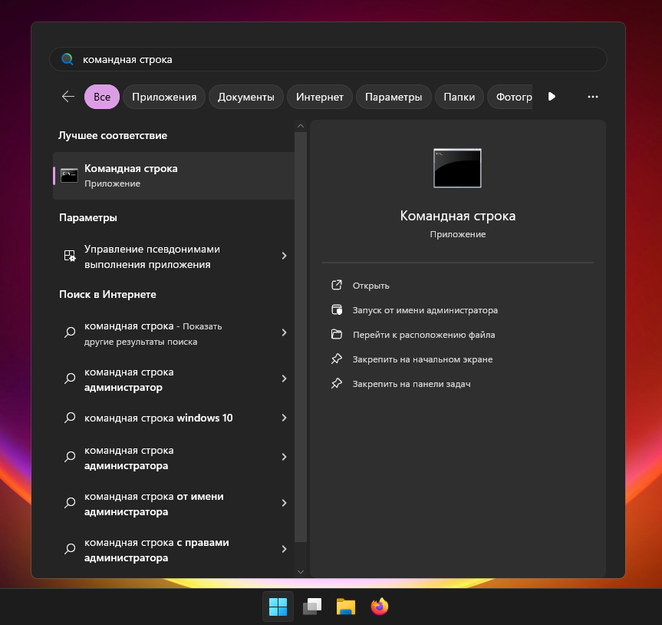This screenshot has width=662, height=625.
Task: Click the search magnifier icon in search box
Action: pyautogui.click(x=68, y=59)
